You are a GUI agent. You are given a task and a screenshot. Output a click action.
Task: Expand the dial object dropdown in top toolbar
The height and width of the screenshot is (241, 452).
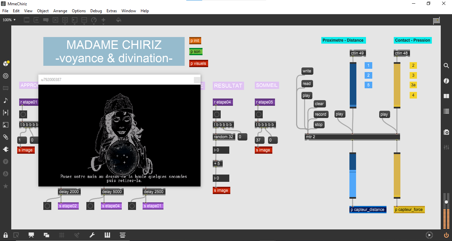pos(94,20)
